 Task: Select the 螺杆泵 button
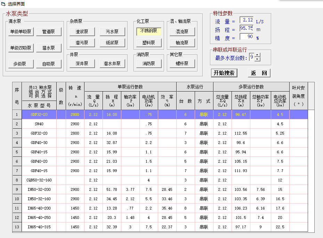coord(182,63)
